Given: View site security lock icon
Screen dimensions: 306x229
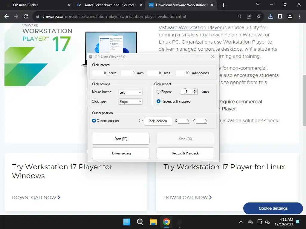Looking at the screenshot, I should coord(38,17).
